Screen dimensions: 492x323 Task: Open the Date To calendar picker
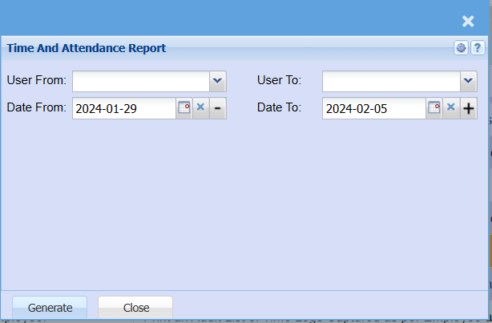click(x=434, y=108)
